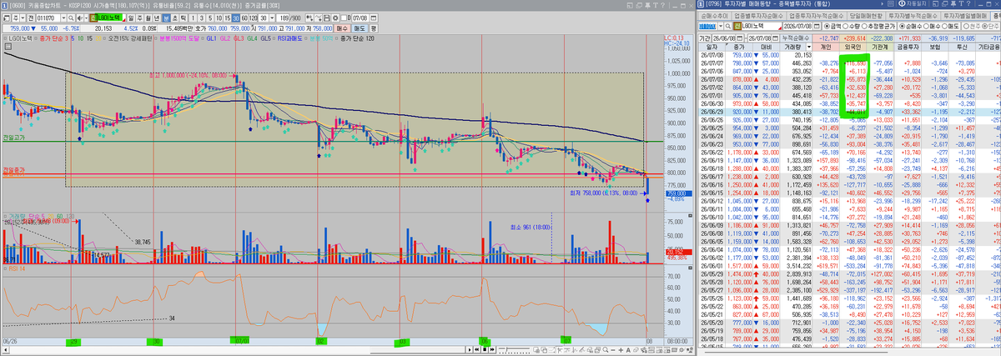The width and height of the screenshot is (1001, 356).
Task: Choose the 15-minute interval button
Action: (227, 18)
